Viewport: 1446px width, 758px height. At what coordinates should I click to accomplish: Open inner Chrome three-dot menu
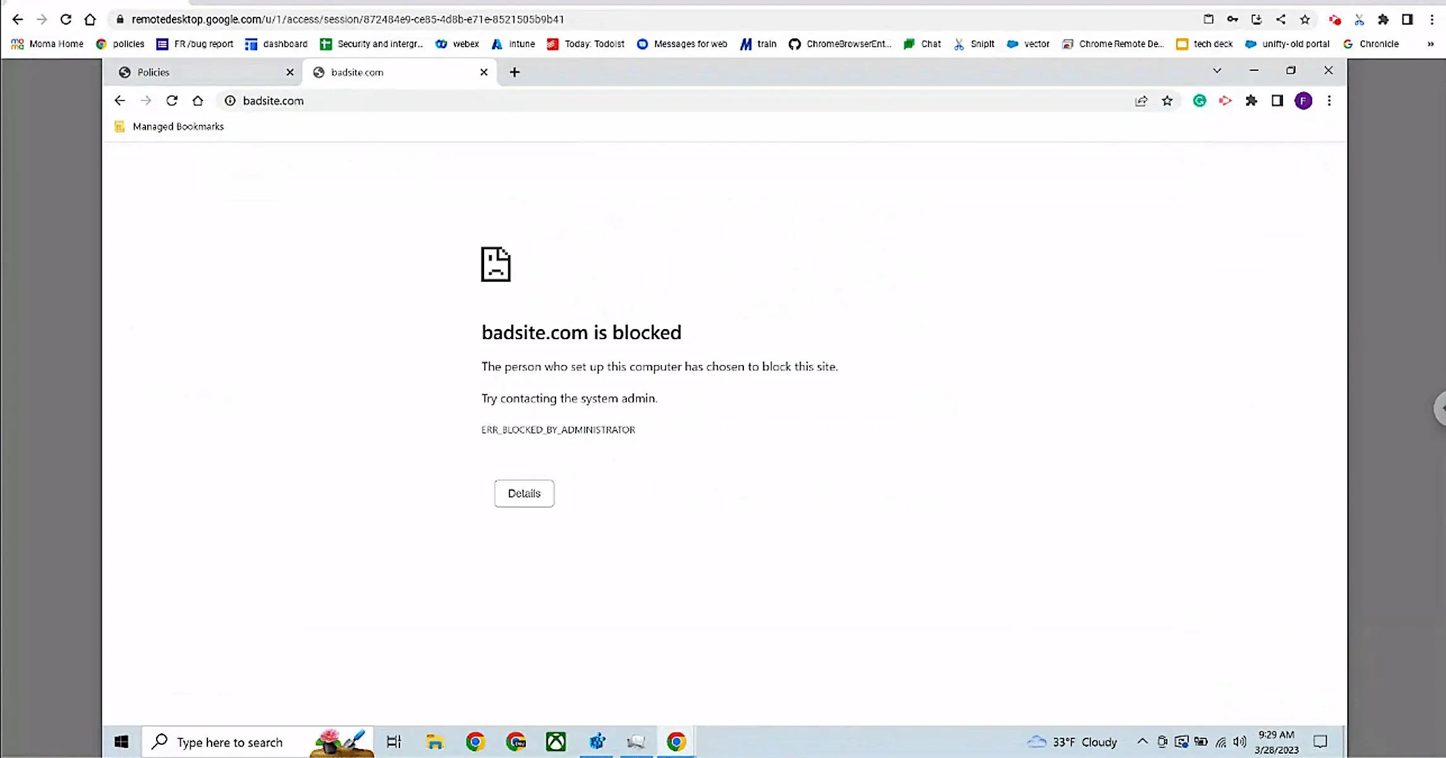coord(1329,101)
